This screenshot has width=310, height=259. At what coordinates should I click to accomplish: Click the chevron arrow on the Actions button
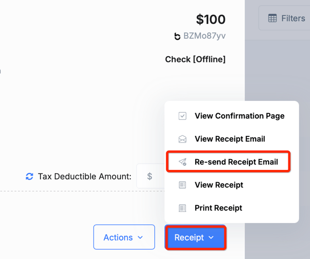pos(140,237)
